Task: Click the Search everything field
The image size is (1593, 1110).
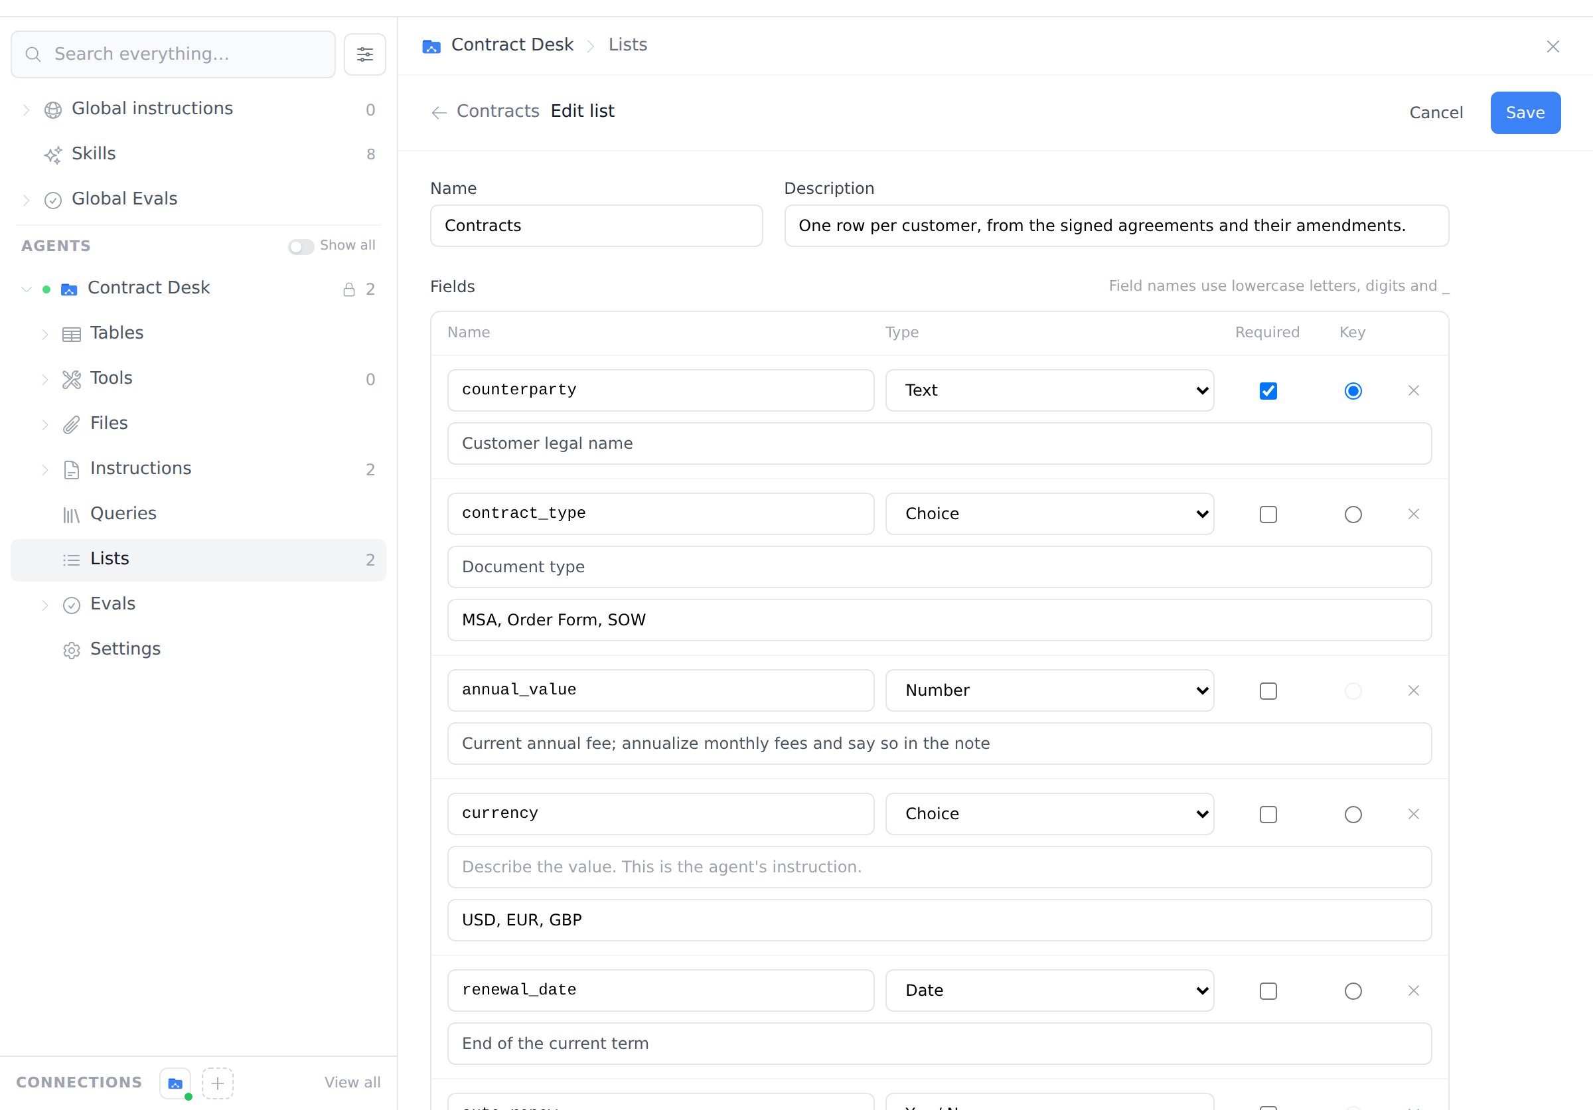Action: pyautogui.click(x=173, y=54)
